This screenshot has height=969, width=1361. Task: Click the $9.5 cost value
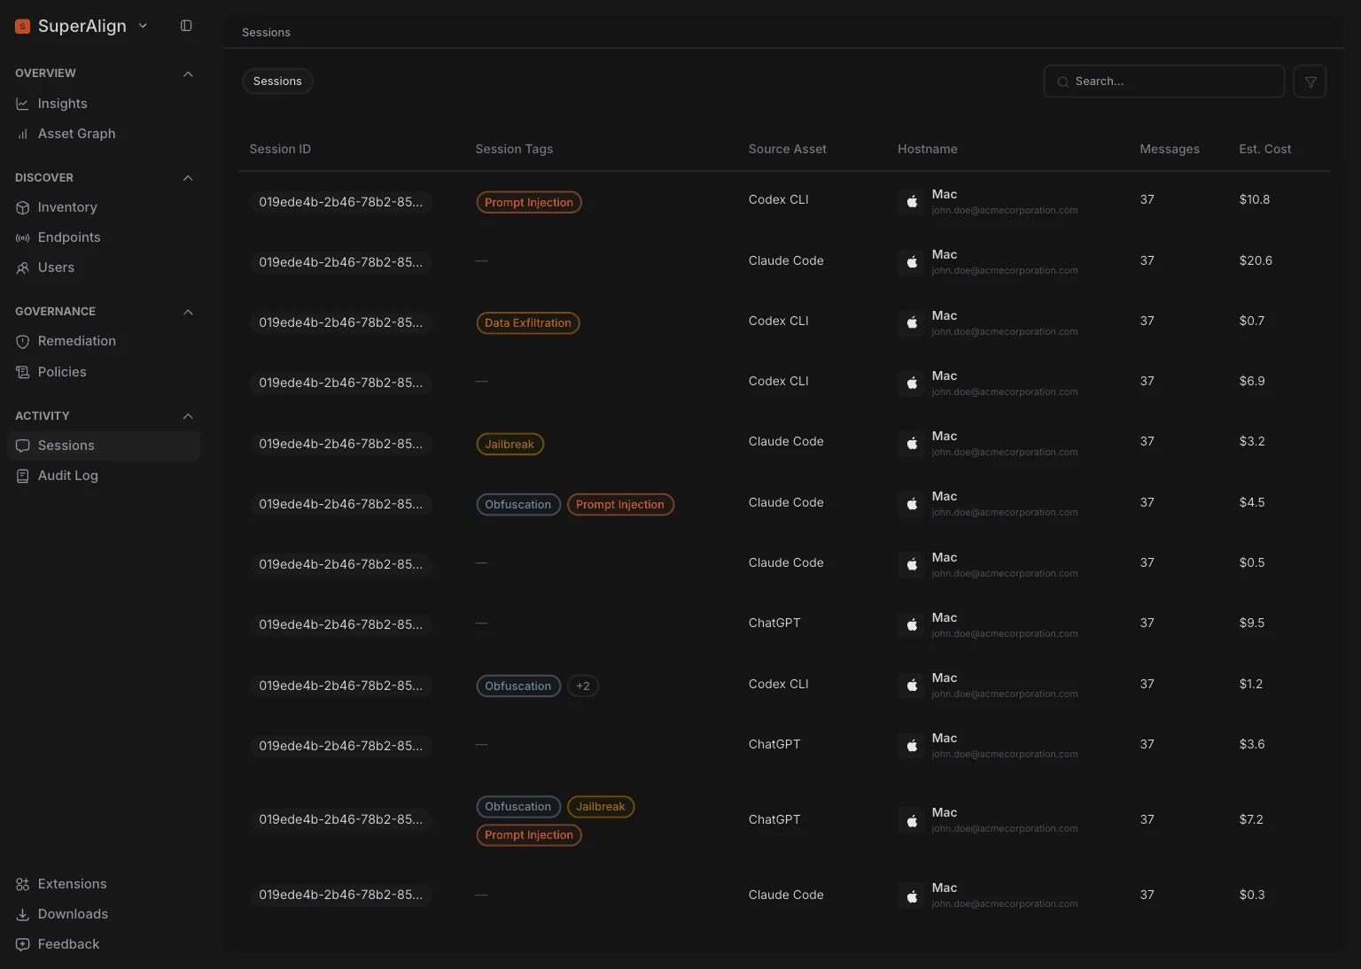1252,623
